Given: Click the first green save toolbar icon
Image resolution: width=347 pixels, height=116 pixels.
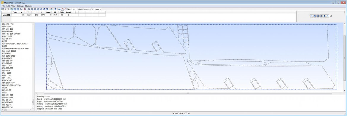Looking at the screenshot, I should (12, 9).
